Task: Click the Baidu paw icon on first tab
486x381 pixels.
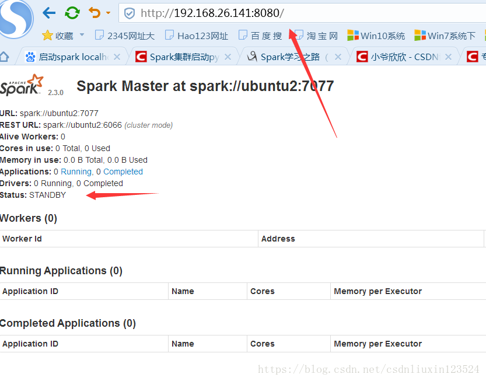Action: (x=30, y=57)
